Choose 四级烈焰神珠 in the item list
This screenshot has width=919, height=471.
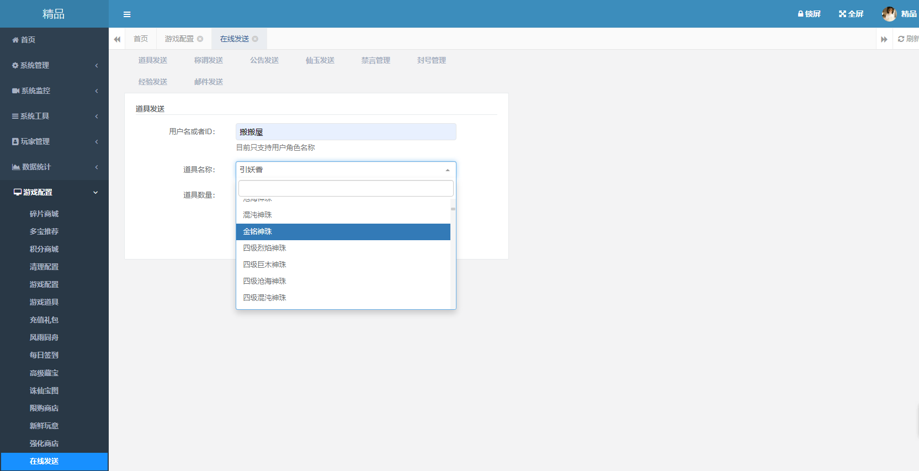click(x=343, y=248)
